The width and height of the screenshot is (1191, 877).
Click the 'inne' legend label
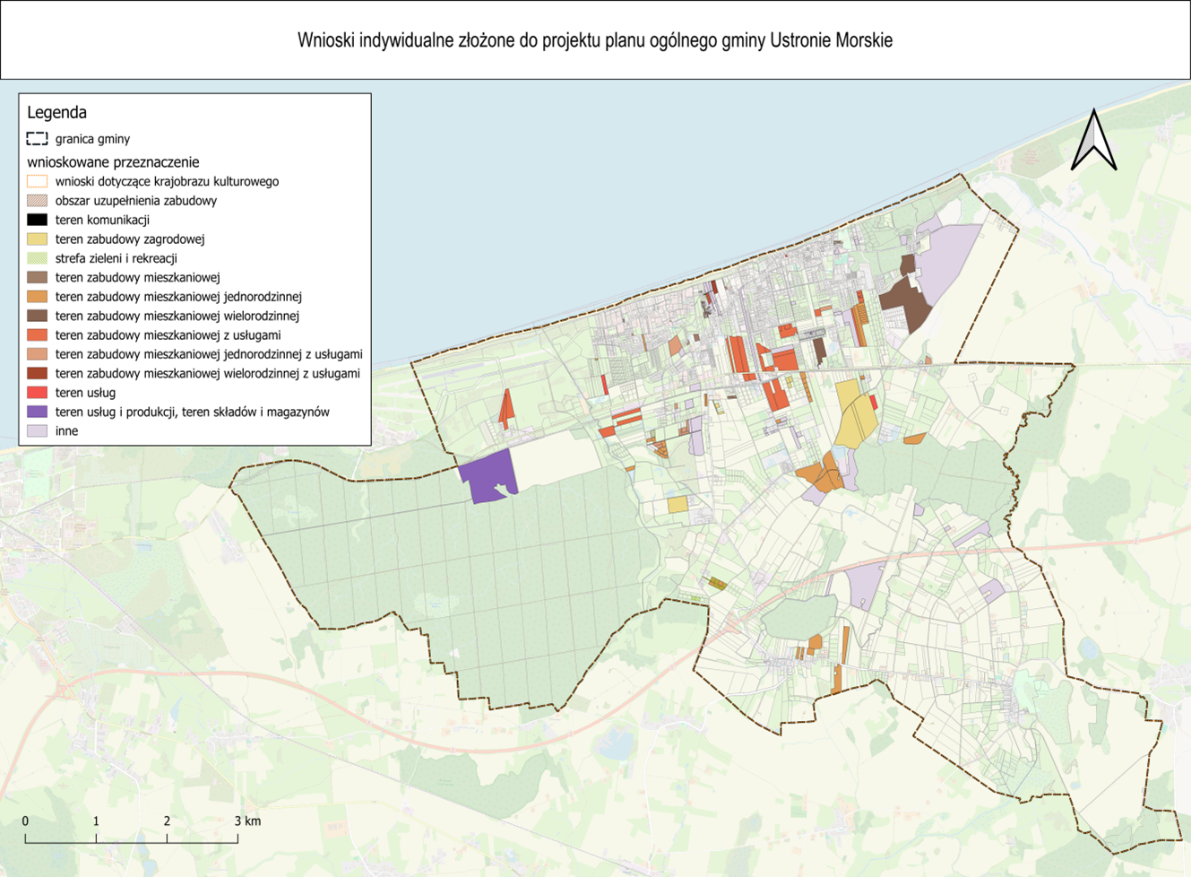point(66,431)
